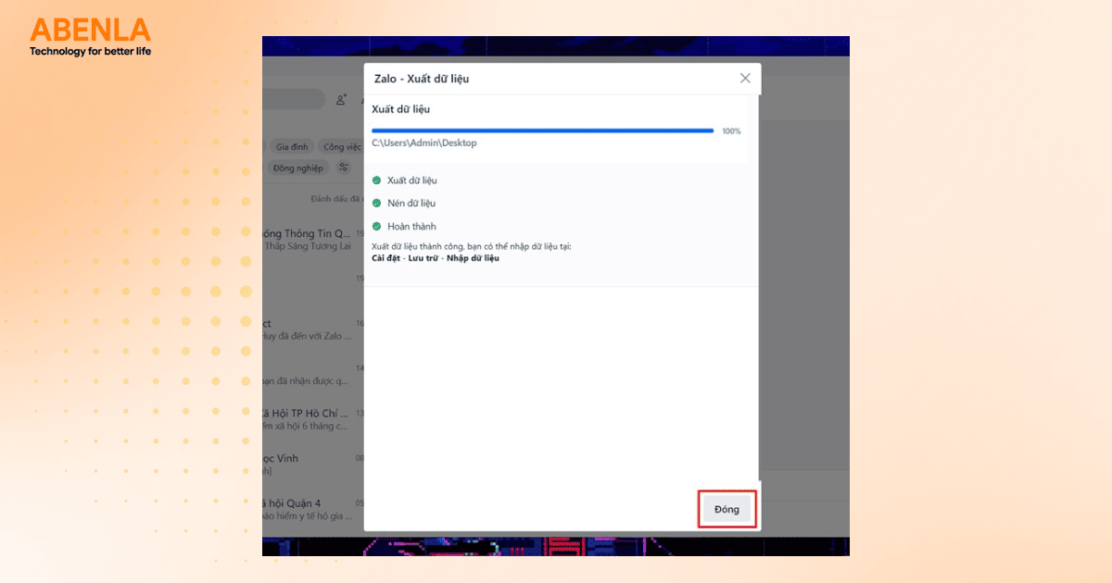Click the add friend icon in Zalo
This screenshot has height=583, width=1112.
point(341,99)
